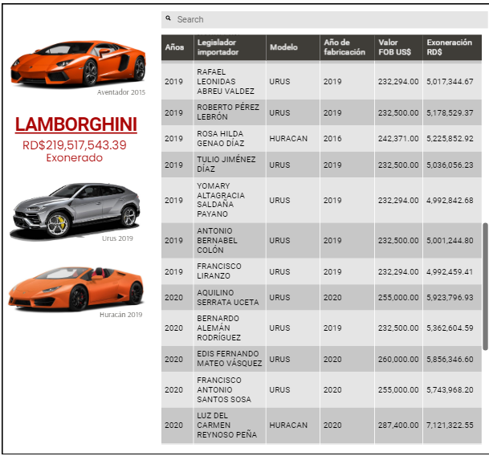
Task: Click 255,000.00 FOB in Santos Sosa row
Action: tap(398, 389)
